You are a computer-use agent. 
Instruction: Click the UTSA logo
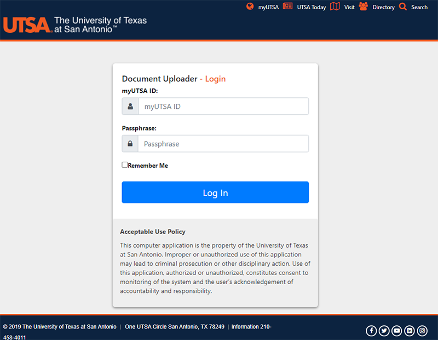[x=27, y=25]
